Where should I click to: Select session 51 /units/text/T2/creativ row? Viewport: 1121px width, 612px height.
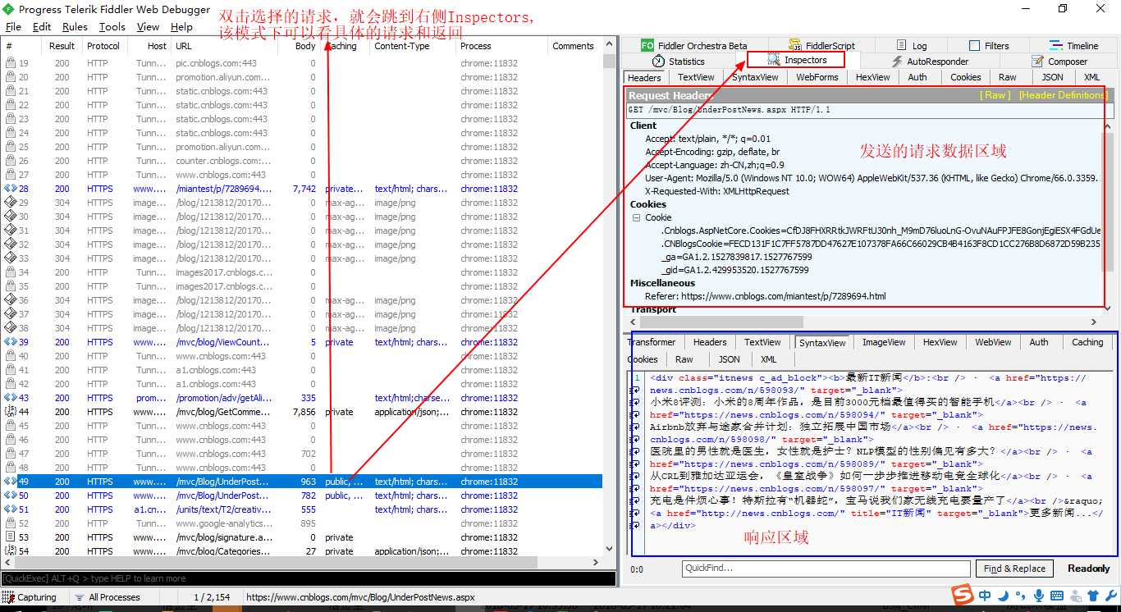click(302, 509)
